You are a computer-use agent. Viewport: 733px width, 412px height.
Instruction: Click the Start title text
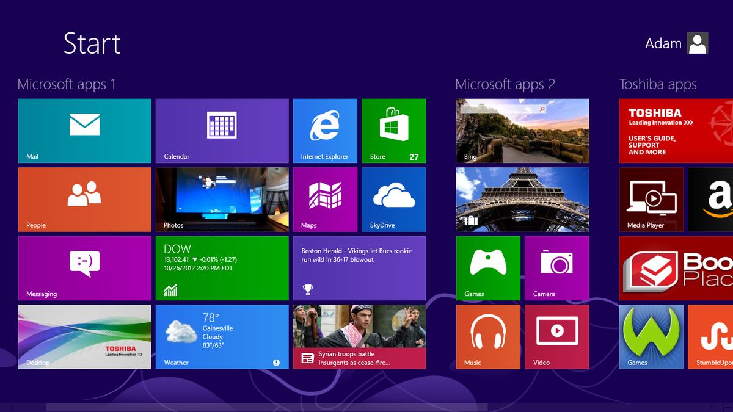coord(92,43)
